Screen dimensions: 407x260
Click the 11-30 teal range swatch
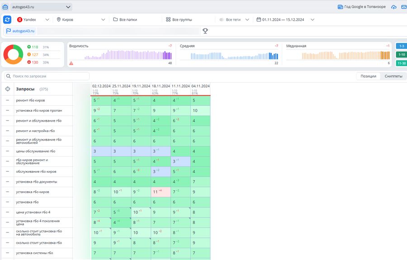click(401, 63)
